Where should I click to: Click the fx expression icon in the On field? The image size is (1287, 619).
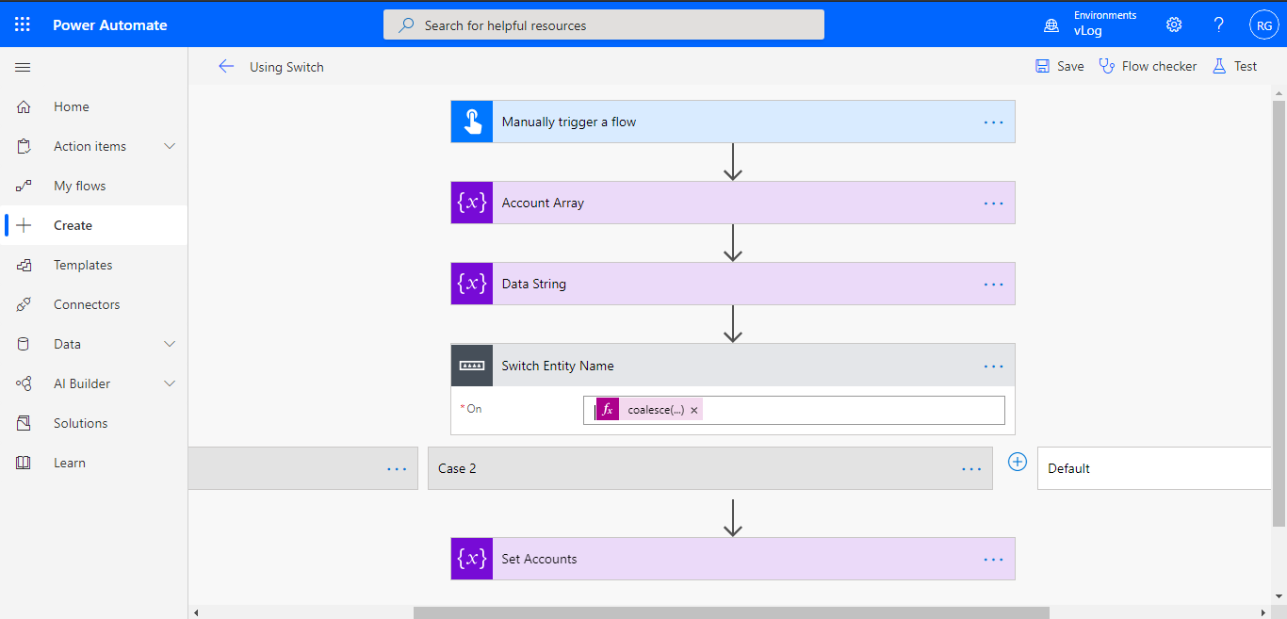607,409
